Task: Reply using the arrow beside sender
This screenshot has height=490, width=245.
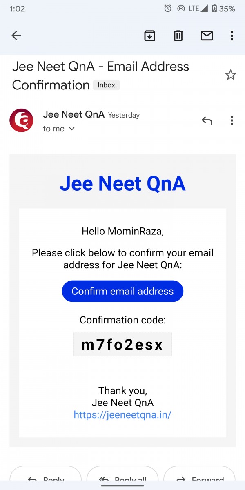Action: point(207,120)
